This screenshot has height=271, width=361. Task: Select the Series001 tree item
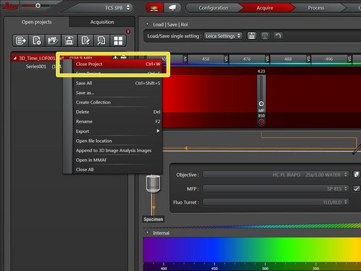tap(36, 67)
